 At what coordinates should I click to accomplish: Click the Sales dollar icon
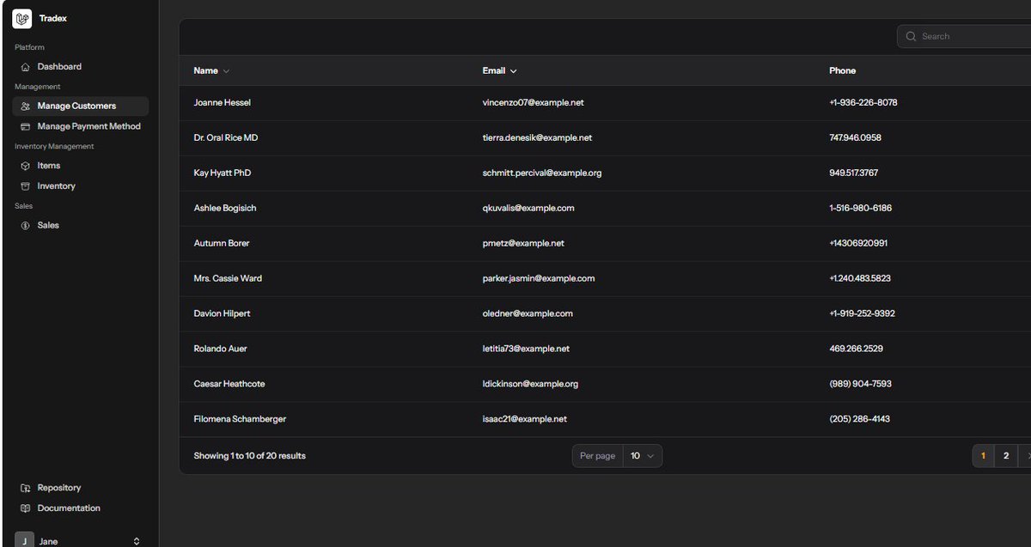click(x=26, y=226)
